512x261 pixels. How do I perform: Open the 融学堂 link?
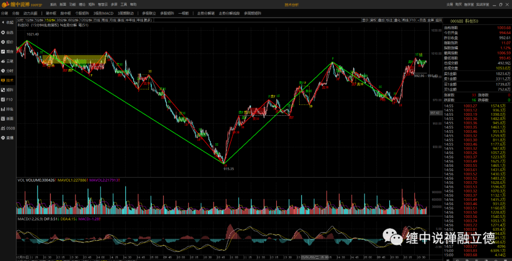(469, 5)
